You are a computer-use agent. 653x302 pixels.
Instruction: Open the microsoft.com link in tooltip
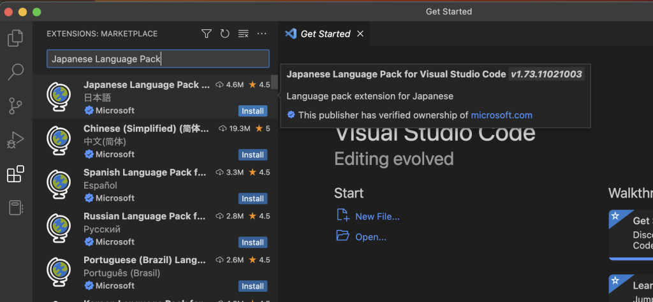pos(501,115)
